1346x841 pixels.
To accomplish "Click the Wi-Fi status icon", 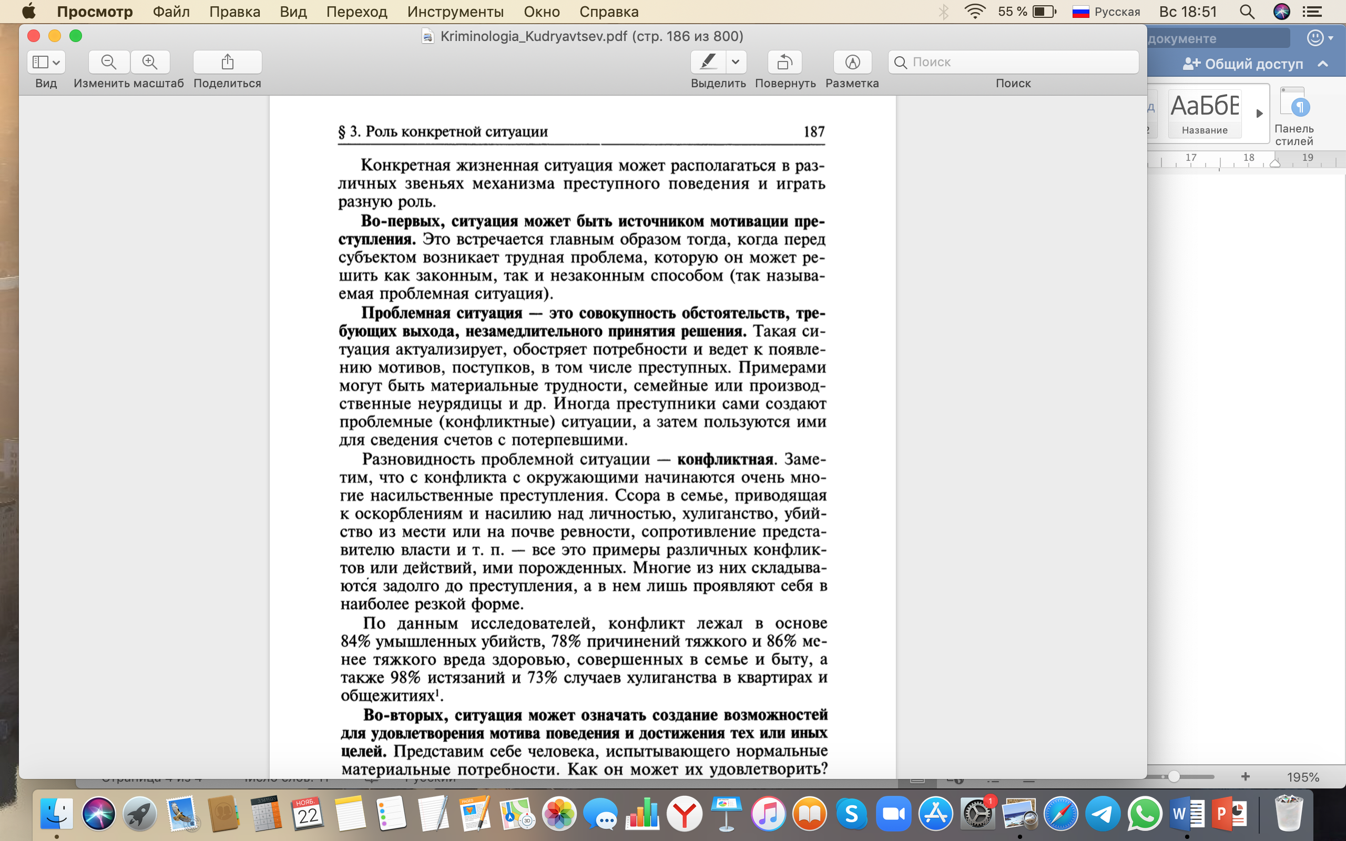I will pos(974,12).
